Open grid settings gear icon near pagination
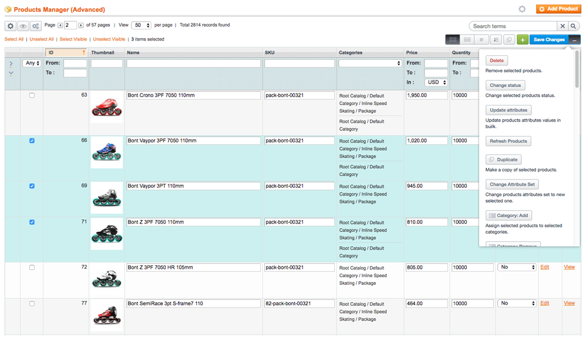Screen dimensions: 585x338 [11, 26]
